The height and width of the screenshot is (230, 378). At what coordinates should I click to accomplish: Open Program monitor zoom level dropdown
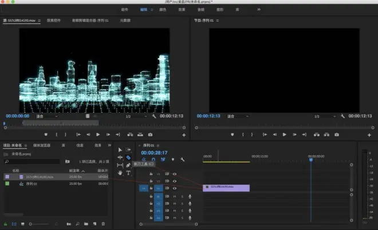click(238, 116)
